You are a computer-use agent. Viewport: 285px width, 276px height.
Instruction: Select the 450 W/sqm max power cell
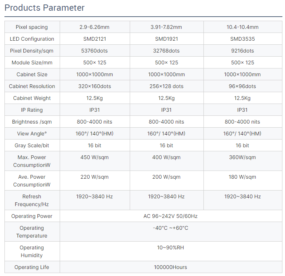(x=95, y=161)
